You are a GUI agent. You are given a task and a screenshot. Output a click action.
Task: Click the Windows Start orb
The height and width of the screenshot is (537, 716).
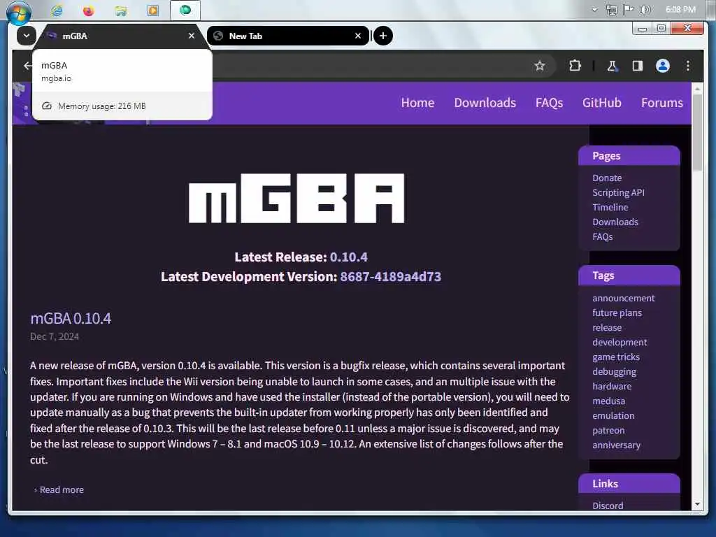coord(18,12)
